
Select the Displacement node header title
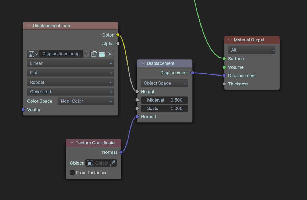tap(161, 63)
